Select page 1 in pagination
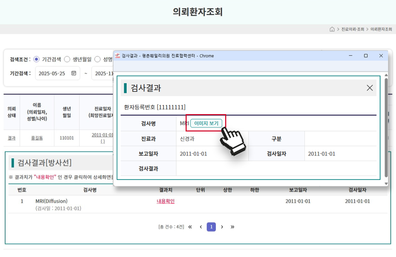Viewport: 396px width, 257px height. coord(211,227)
